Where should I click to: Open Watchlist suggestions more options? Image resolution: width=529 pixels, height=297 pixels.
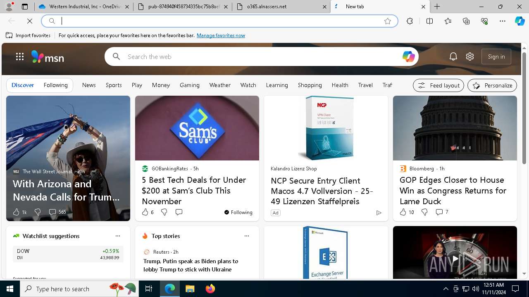118,236
